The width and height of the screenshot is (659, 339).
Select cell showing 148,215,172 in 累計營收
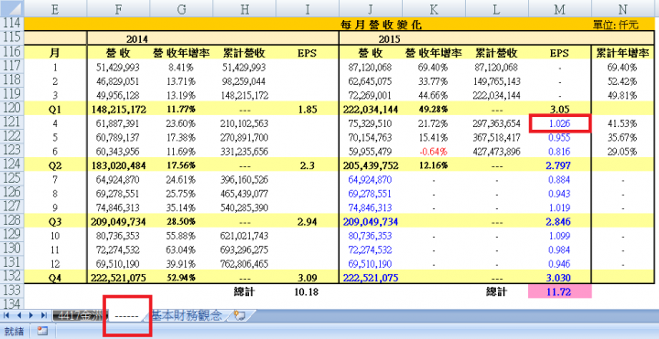(244, 95)
